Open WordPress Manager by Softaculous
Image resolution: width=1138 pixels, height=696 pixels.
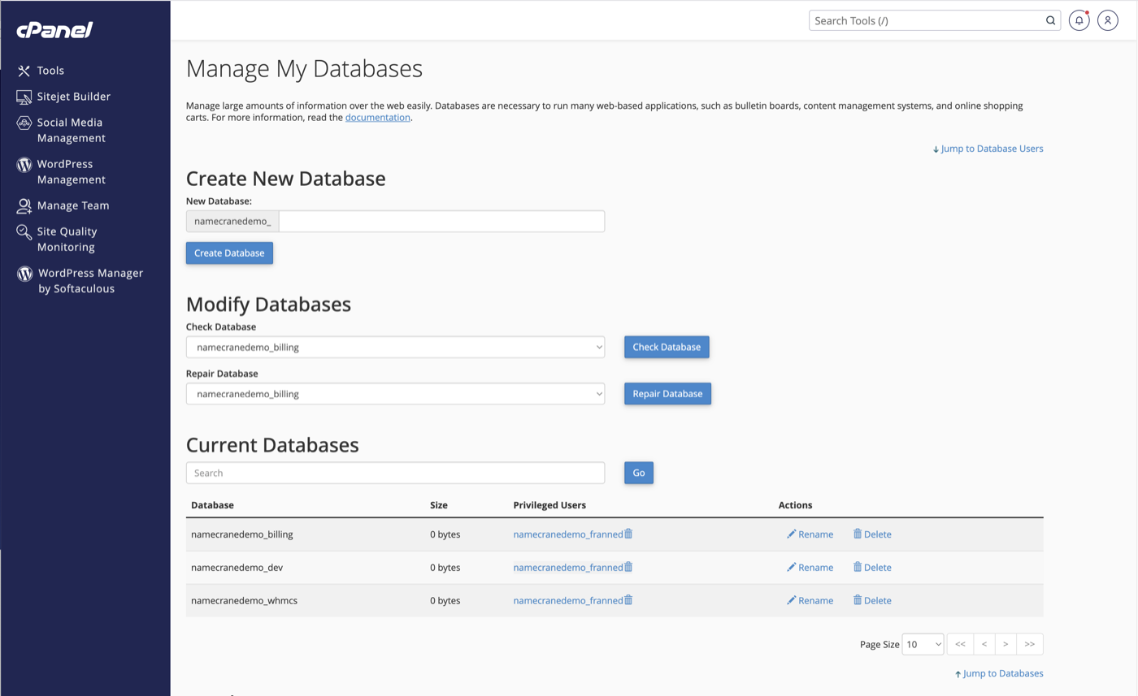23,274
